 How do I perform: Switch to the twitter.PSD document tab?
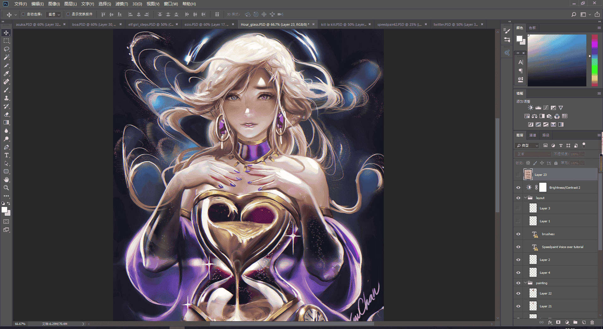(x=455, y=24)
